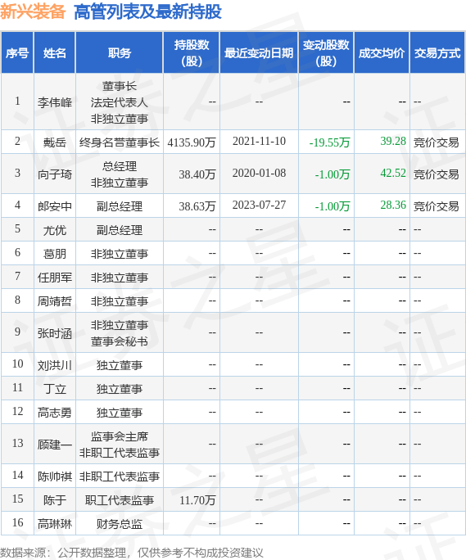
Task: Click the name 丁立
Action: (55, 389)
